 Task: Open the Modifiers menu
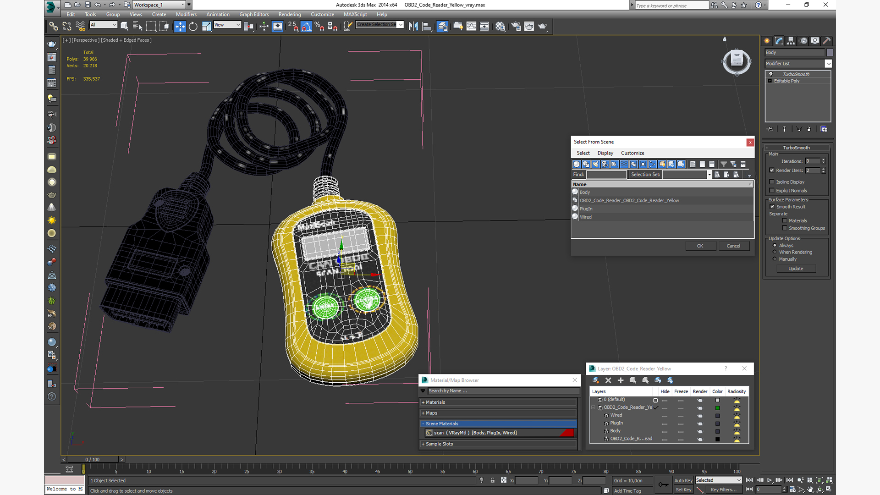(186, 14)
